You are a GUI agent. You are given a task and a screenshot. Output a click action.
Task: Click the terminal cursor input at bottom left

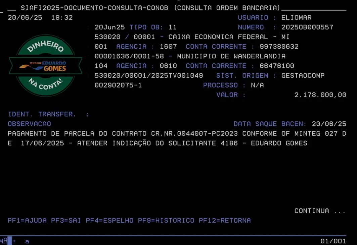pos(9,241)
